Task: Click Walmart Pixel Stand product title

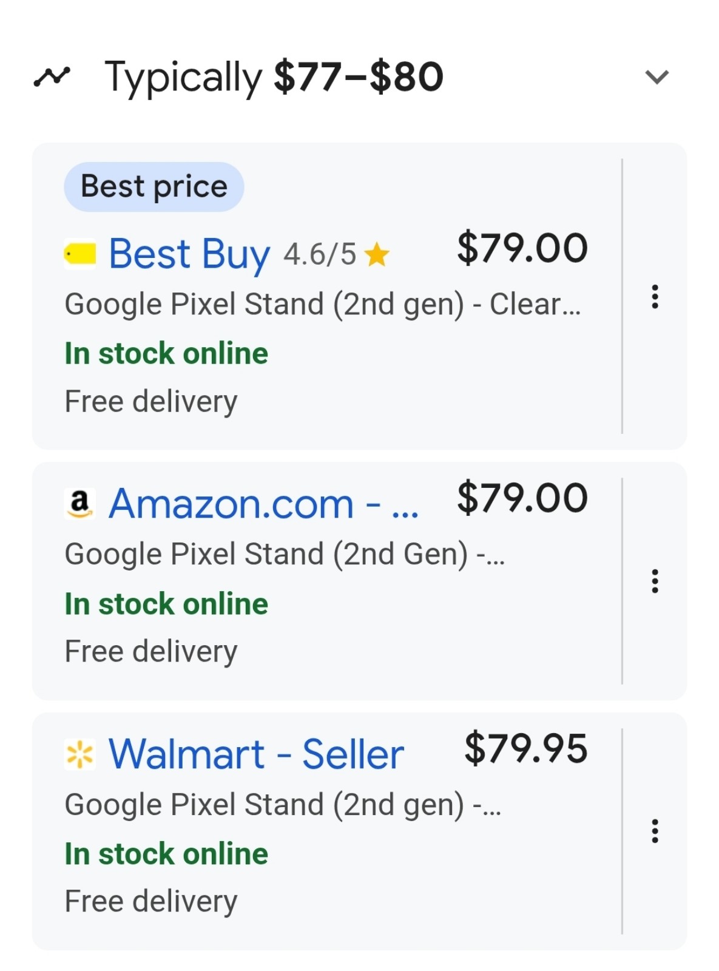Action: [x=283, y=805]
